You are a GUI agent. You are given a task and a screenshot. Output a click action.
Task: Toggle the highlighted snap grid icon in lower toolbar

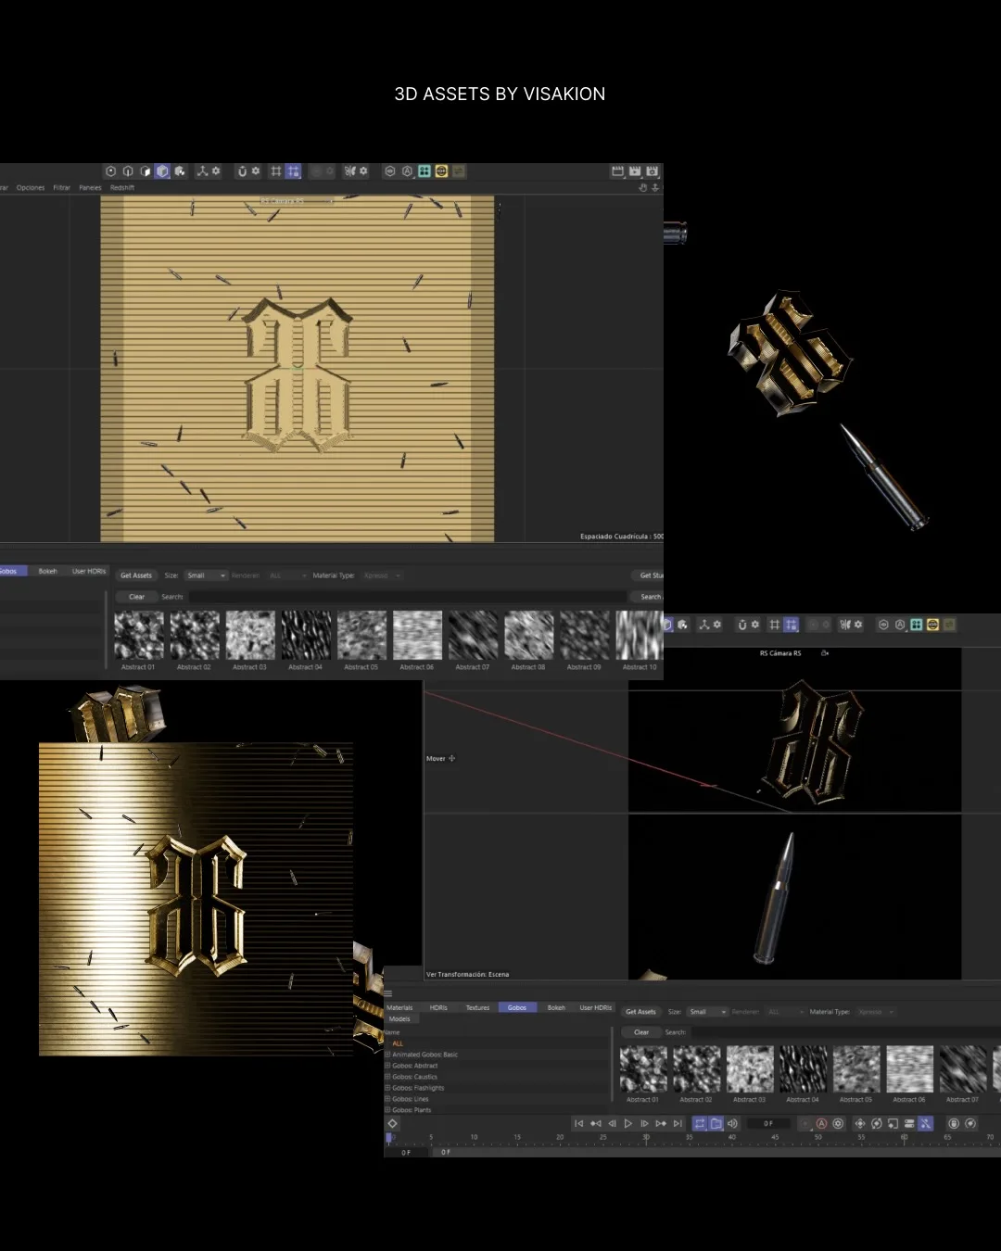791,625
